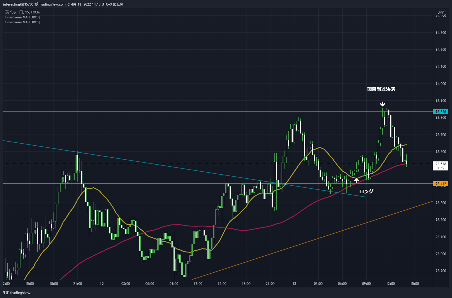Click the 12 date label on time axis

tap(101, 284)
